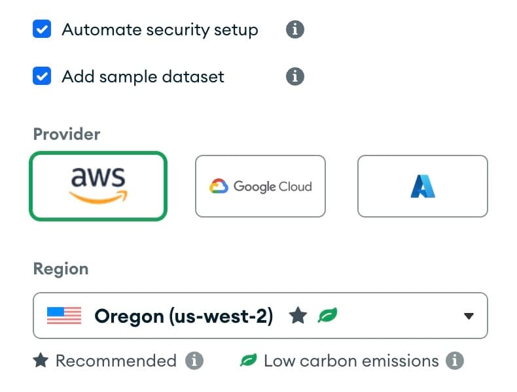Show info for Recommended legend
Viewport: 517px width, 392px height.
[193, 361]
